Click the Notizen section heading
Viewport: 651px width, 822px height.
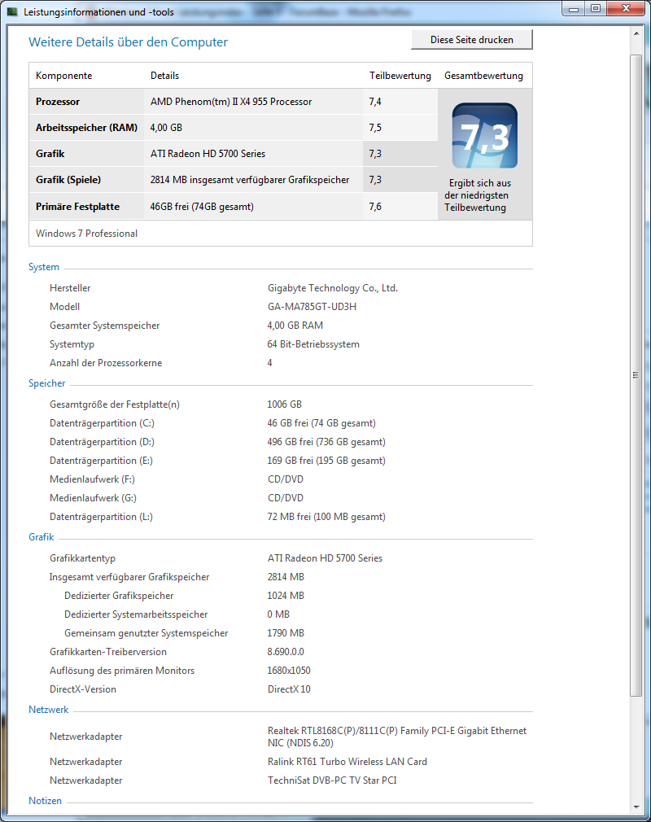pos(45,801)
